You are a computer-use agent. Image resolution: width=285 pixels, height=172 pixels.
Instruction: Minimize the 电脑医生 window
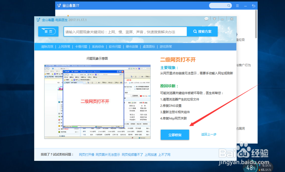pyautogui.click(x=222, y=19)
